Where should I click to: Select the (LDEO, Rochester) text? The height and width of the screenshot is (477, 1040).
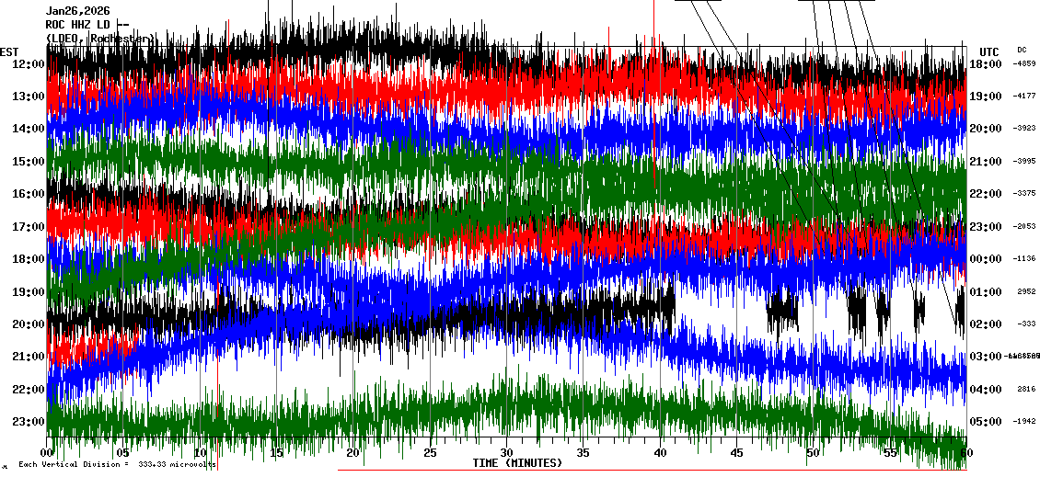point(99,38)
